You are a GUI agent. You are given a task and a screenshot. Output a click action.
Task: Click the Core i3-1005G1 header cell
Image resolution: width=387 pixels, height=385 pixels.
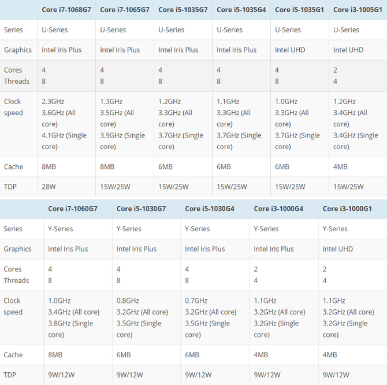[358, 10]
